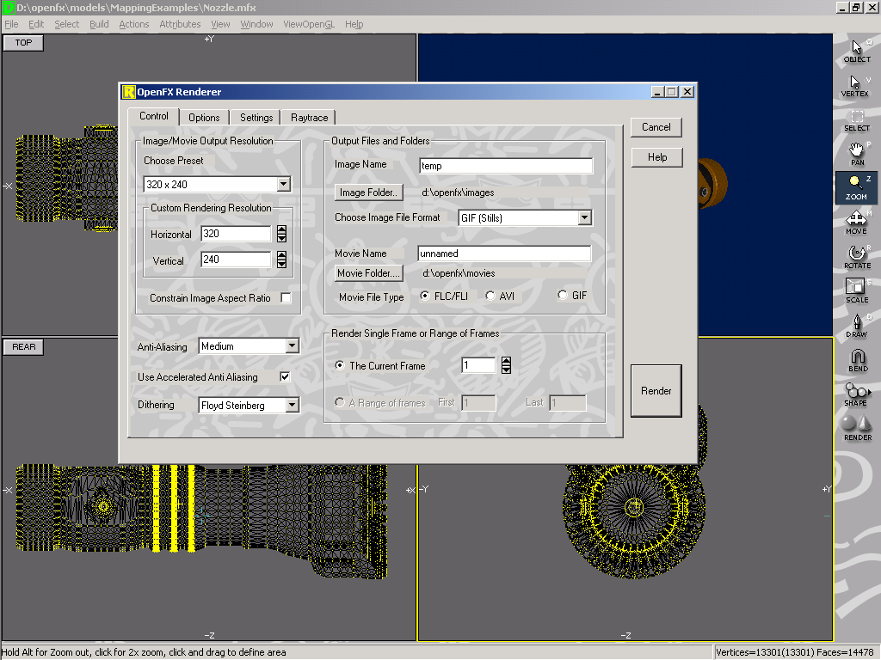This screenshot has height=660, width=881.
Task: Open the Help menu in menu bar
Action: pyautogui.click(x=354, y=24)
